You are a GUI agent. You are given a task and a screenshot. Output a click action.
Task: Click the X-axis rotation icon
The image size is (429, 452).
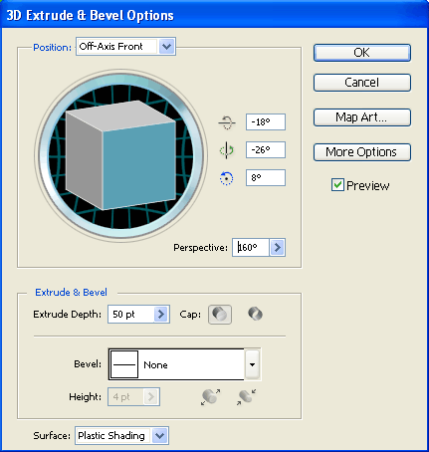tap(227, 122)
